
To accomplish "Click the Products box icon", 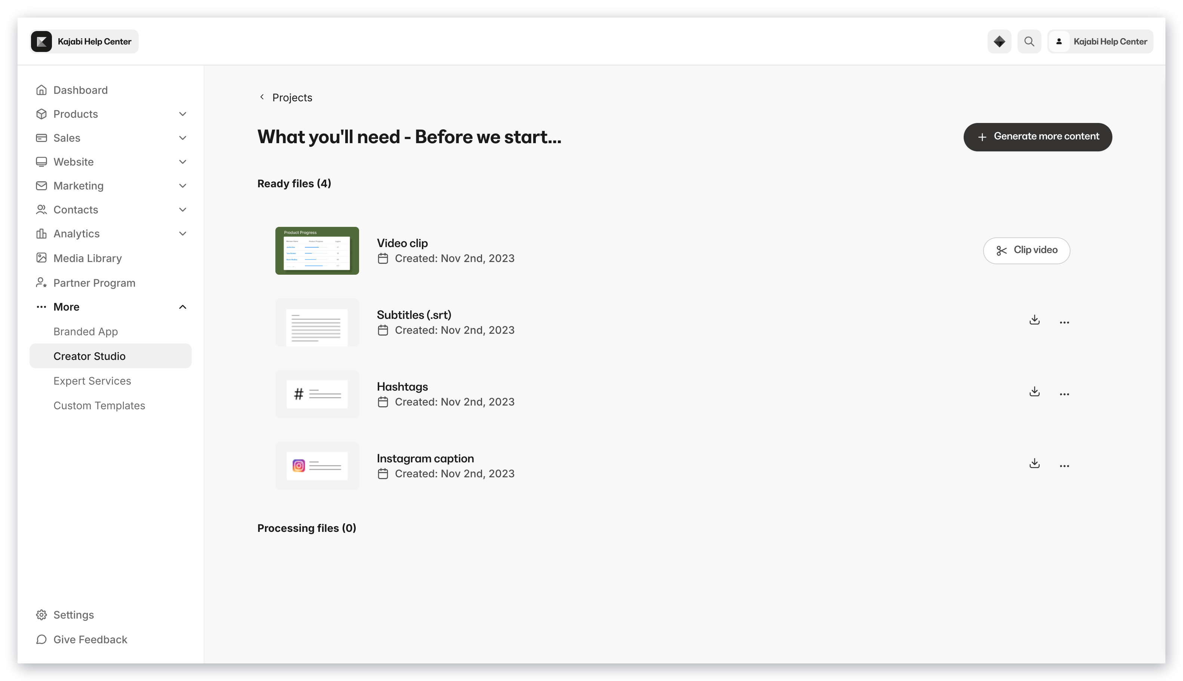I will 41,114.
